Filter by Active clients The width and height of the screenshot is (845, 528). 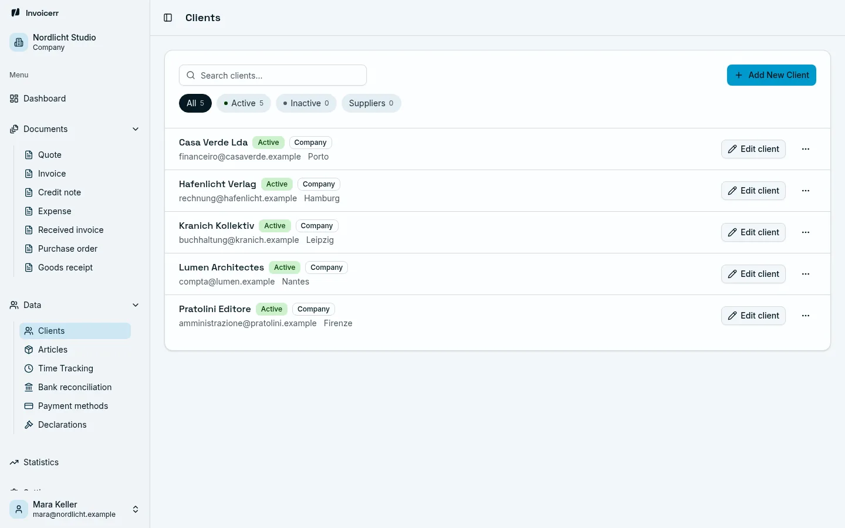click(244, 103)
